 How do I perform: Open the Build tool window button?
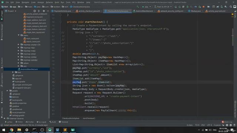[x=53, y=122]
